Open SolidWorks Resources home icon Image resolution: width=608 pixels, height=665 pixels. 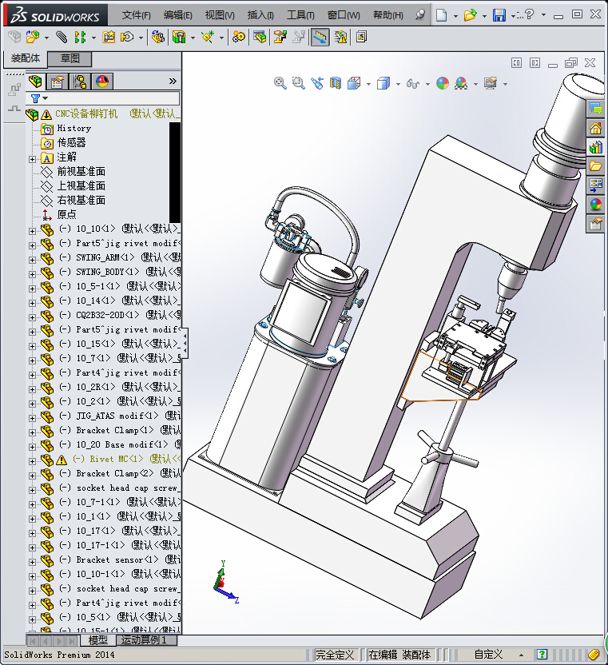[596, 128]
